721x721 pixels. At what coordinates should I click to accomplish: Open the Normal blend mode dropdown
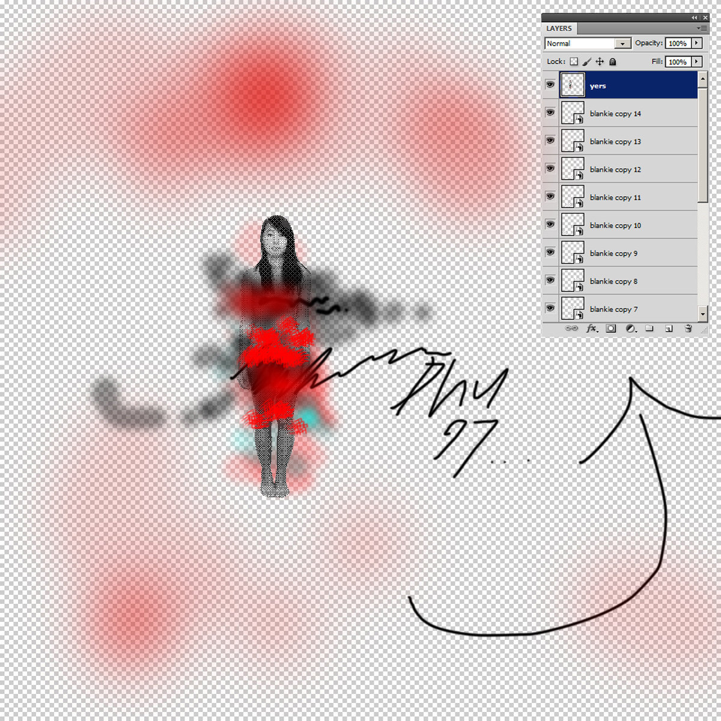588,43
